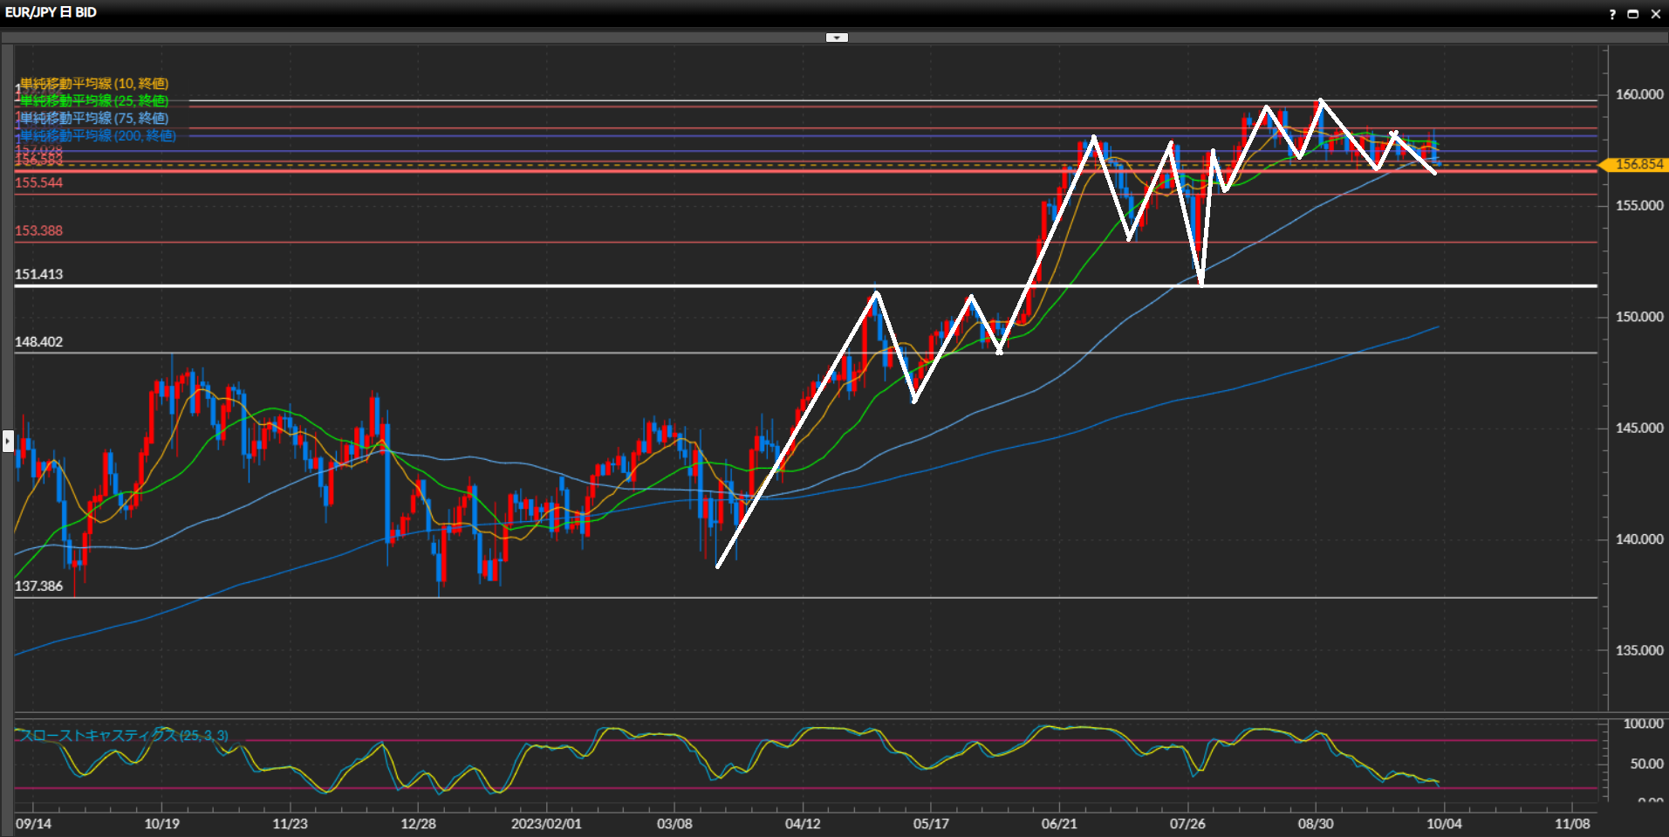Image resolution: width=1669 pixels, height=837 pixels.
Task: Maximize the EUR/JPY chart window
Action: coord(1633,14)
